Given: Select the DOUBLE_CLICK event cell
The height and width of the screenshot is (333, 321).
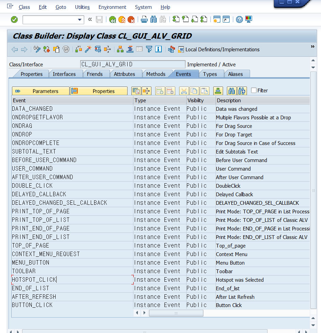Looking at the screenshot, I should point(72,186).
